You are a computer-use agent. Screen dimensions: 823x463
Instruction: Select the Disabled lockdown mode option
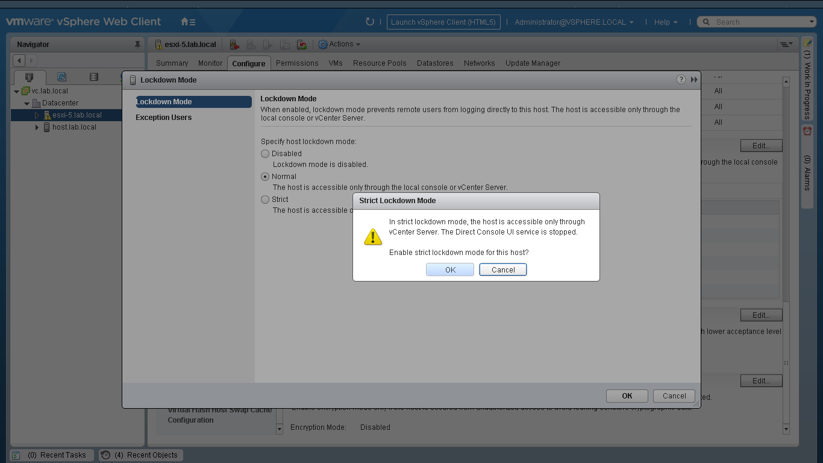[x=265, y=154]
